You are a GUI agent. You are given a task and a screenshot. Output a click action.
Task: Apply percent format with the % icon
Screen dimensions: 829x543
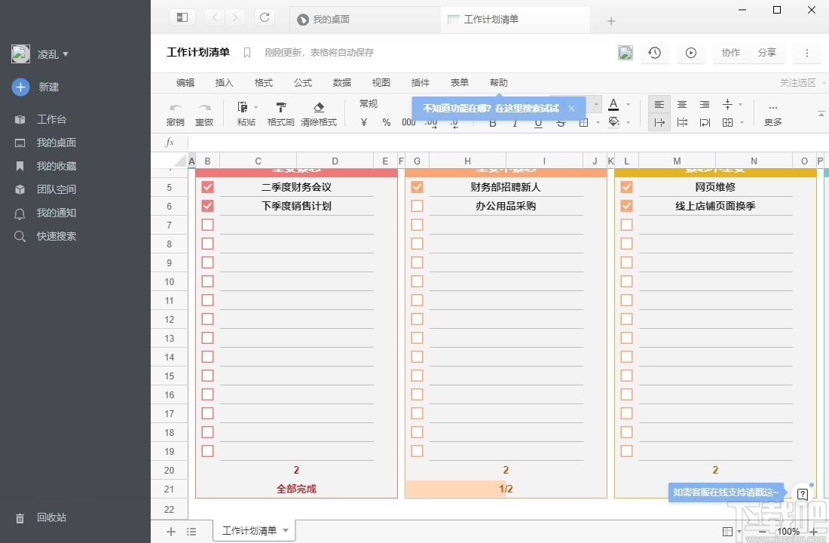click(385, 123)
